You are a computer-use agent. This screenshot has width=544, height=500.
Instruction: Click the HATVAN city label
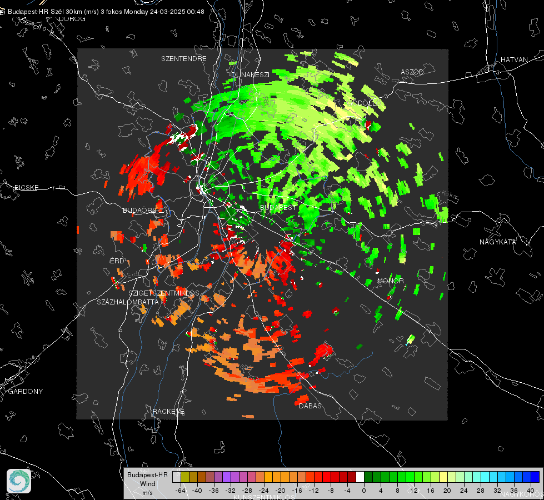pos(514,59)
